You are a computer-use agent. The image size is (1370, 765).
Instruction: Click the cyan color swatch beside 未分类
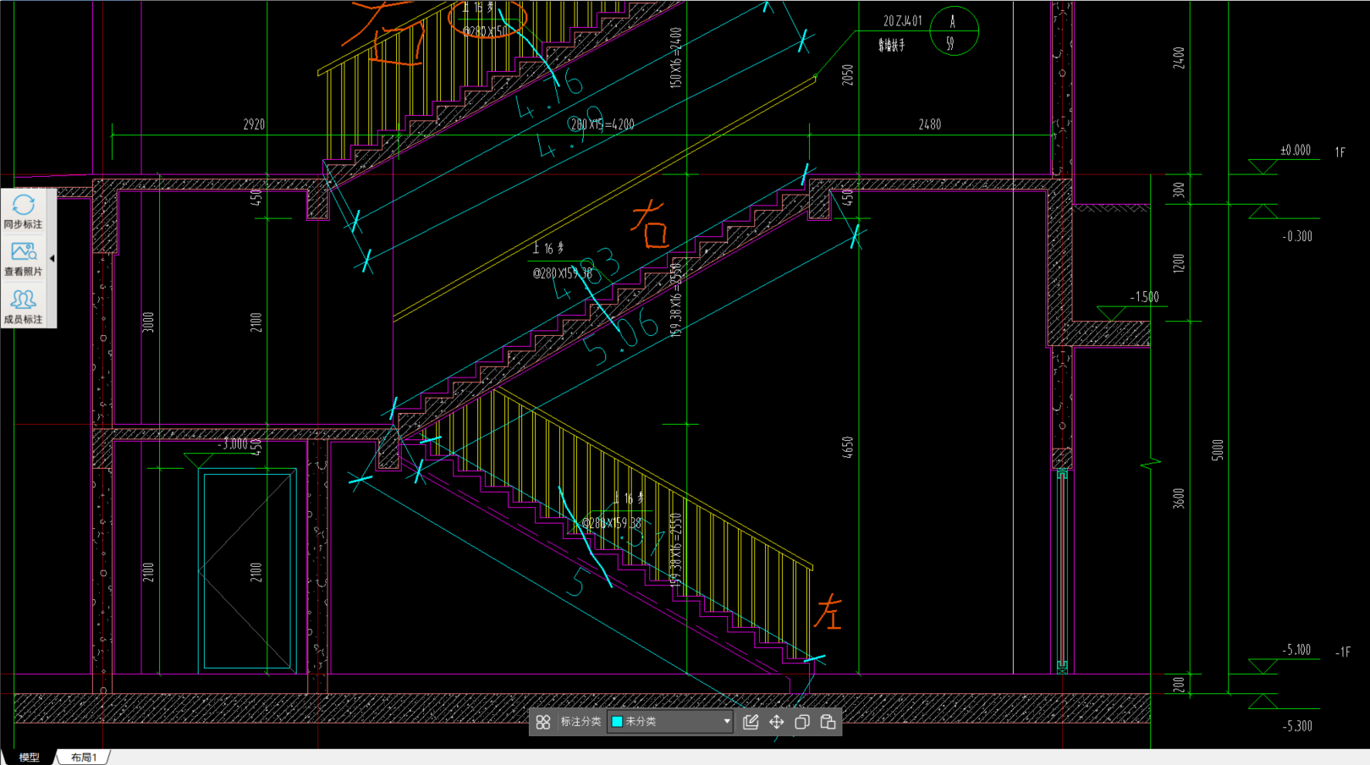click(x=617, y=722)
